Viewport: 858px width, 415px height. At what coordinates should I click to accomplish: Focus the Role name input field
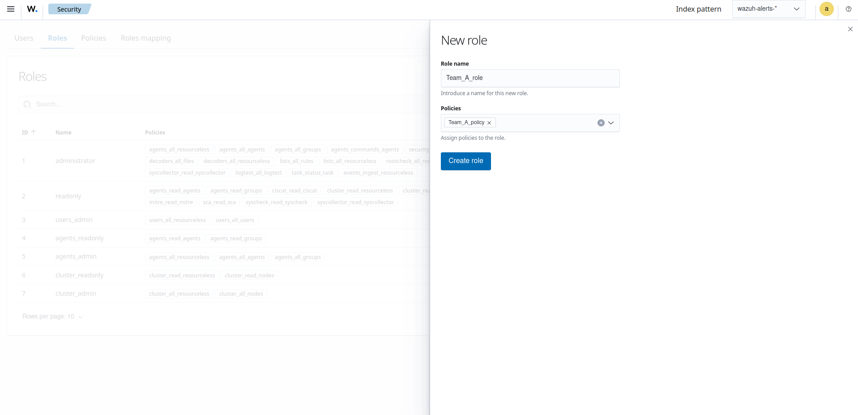pos(530,78)
